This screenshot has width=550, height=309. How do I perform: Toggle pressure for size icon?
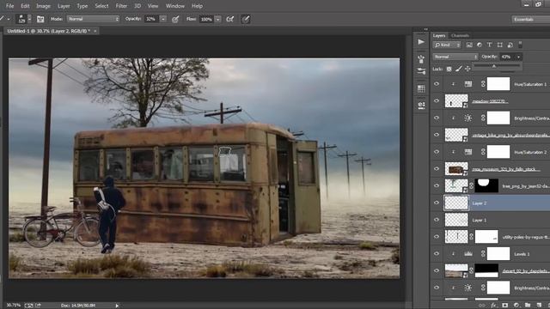[246, 19]
